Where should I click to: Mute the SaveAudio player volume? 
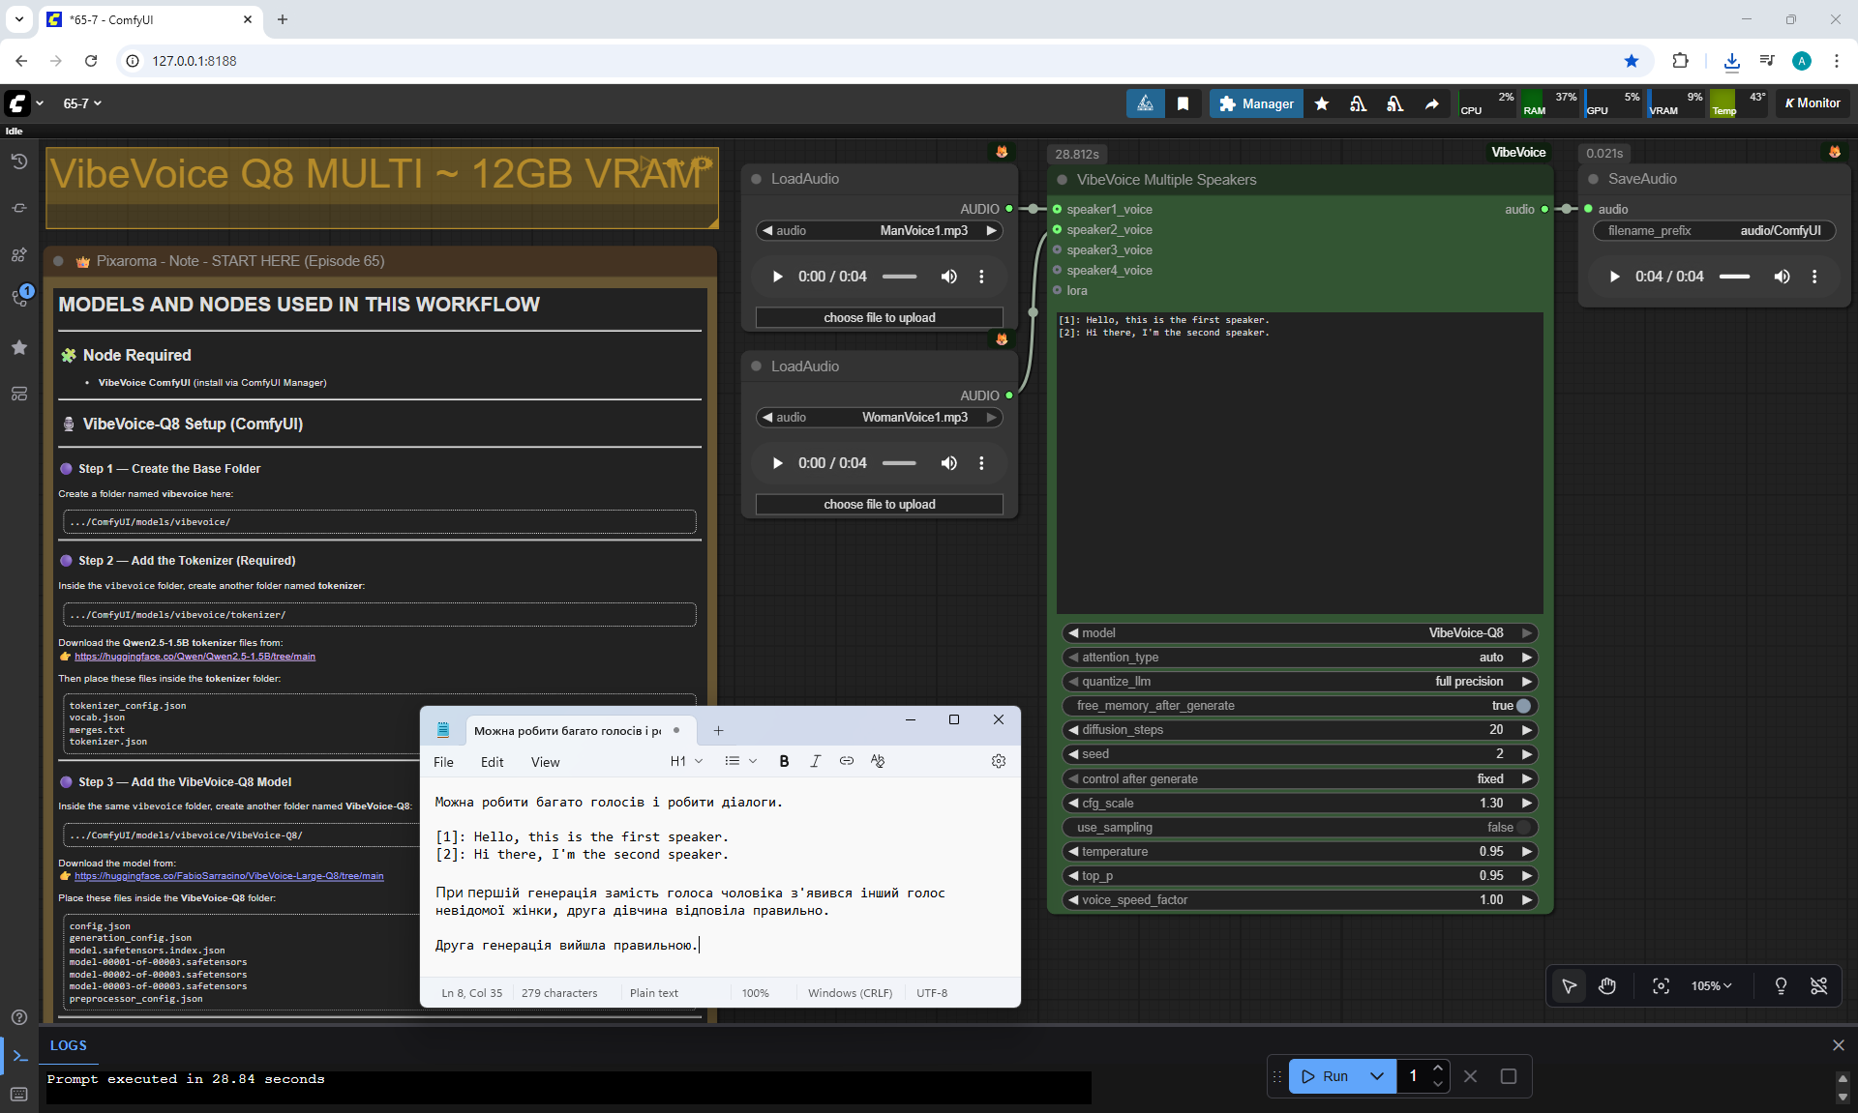point(1782,277)
